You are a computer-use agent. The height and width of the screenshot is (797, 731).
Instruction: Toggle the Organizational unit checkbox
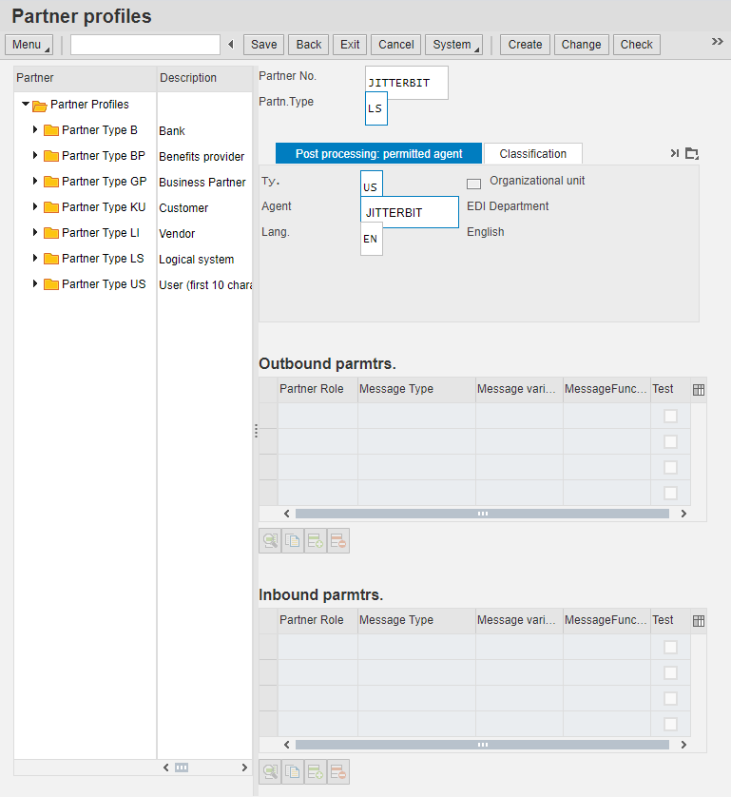pyautogui.click(x=473, y=184)
